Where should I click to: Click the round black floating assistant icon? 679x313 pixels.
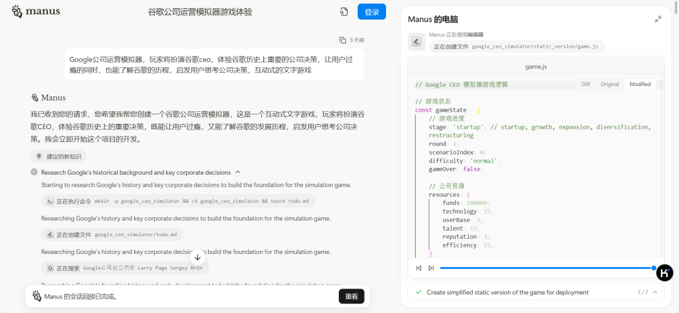(665, 272)
